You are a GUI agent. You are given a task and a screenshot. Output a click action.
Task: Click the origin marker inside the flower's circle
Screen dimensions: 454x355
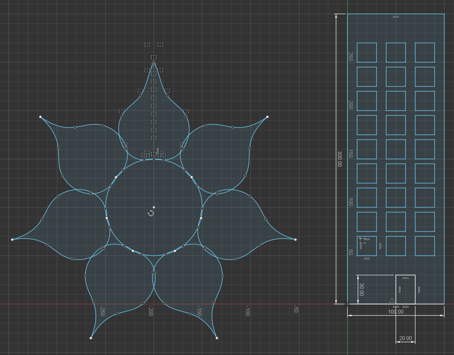(x=151, y=213)
